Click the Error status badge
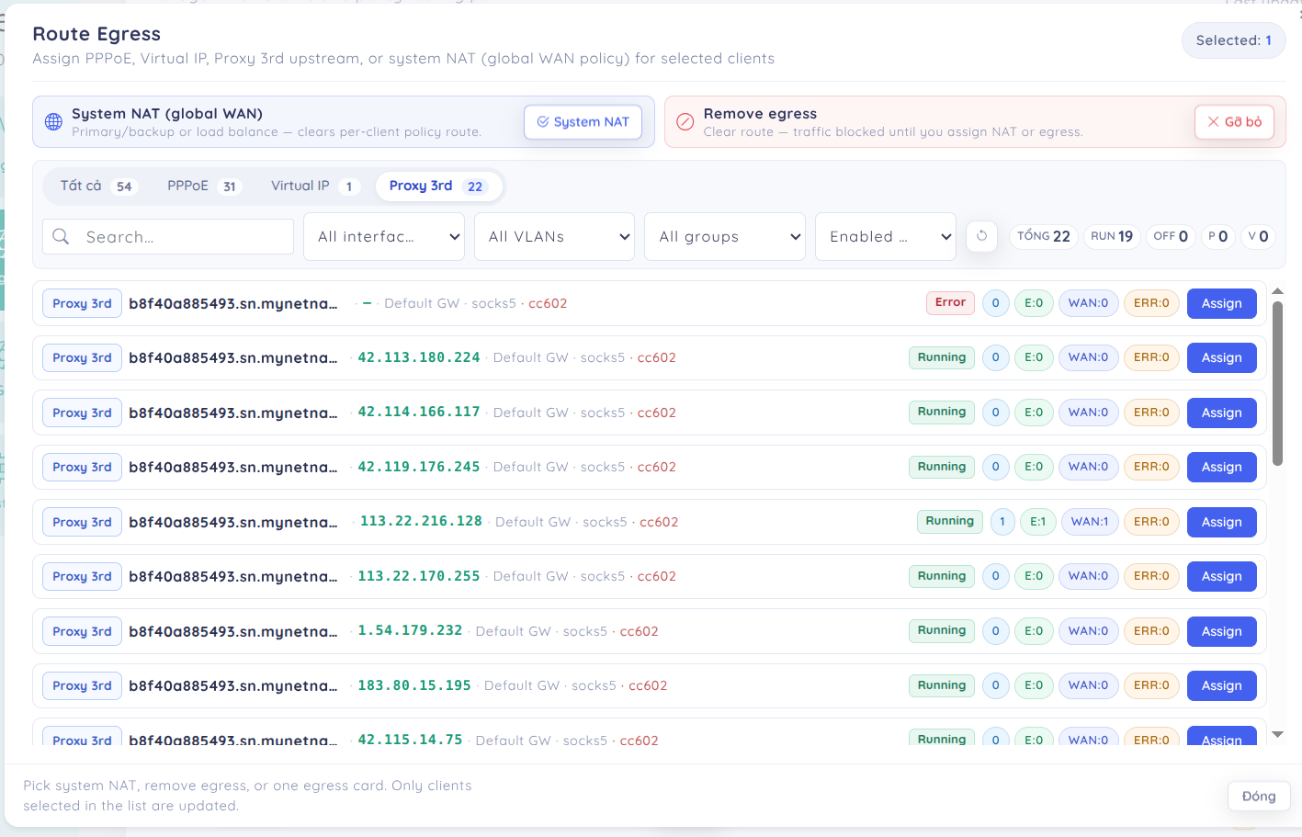Viewport: 1302px width, 837px height. coord(950,302)
